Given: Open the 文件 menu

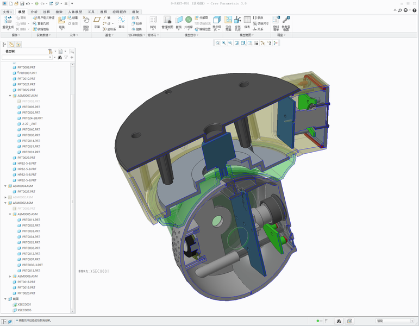Looking at the screenshot, I should (7, 12).
